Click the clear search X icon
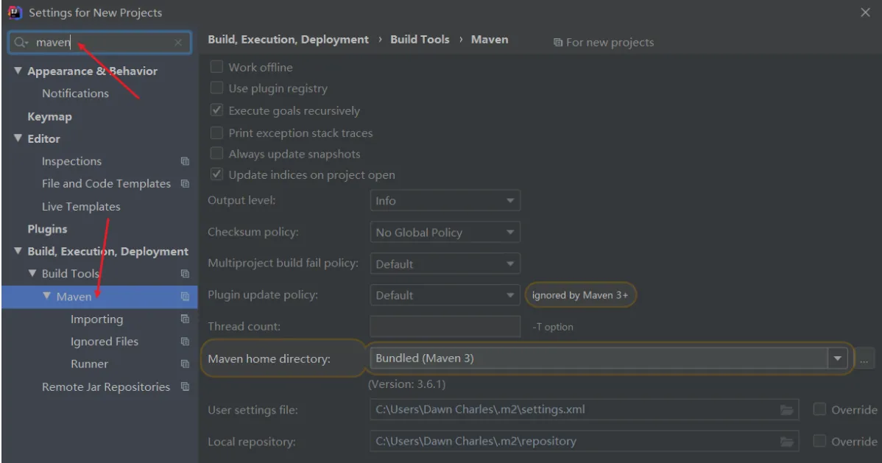Image resolution: width=882 pixels, height=463 pixels. 178,43
